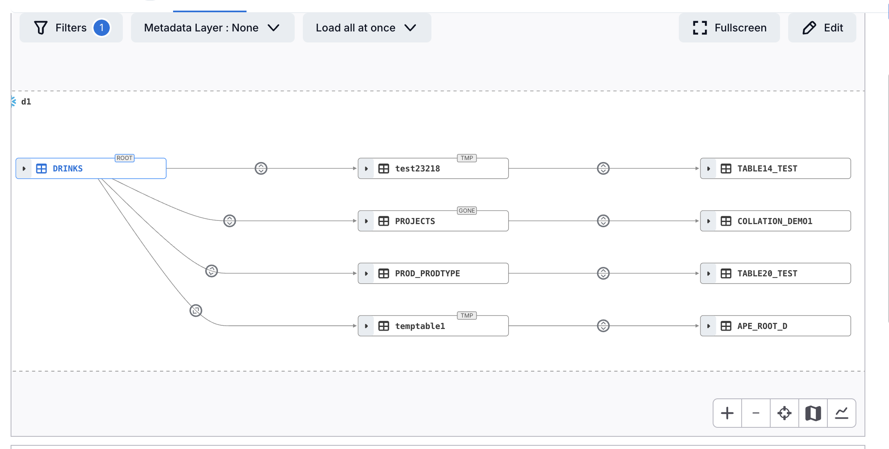Click edge icon leading to PROJECTS
The image size is (889, 449).
pyautogui.click(x=230, y=221)
